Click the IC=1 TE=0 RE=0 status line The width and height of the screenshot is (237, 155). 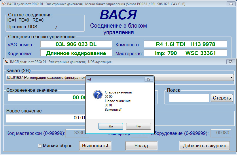pyautogui.click(x=25, y=20)
